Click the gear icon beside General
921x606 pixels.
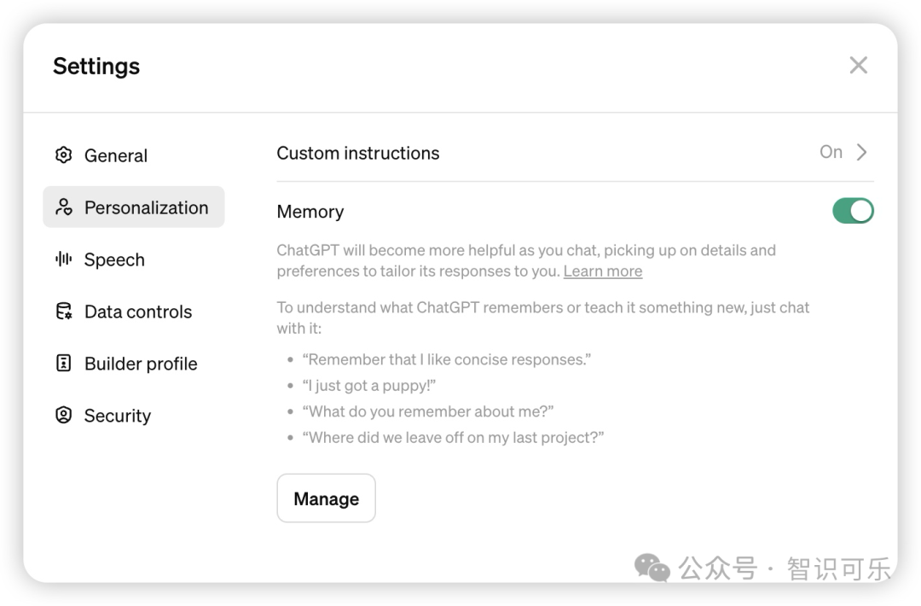(63, 155)
